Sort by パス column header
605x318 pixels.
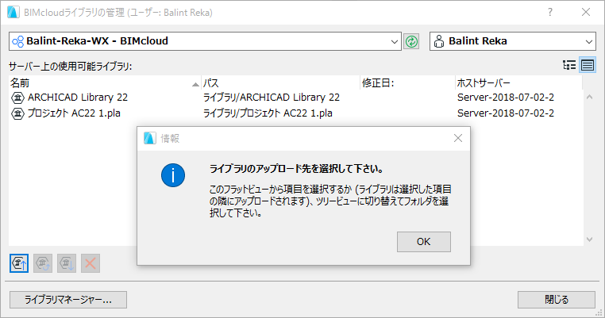280,83
